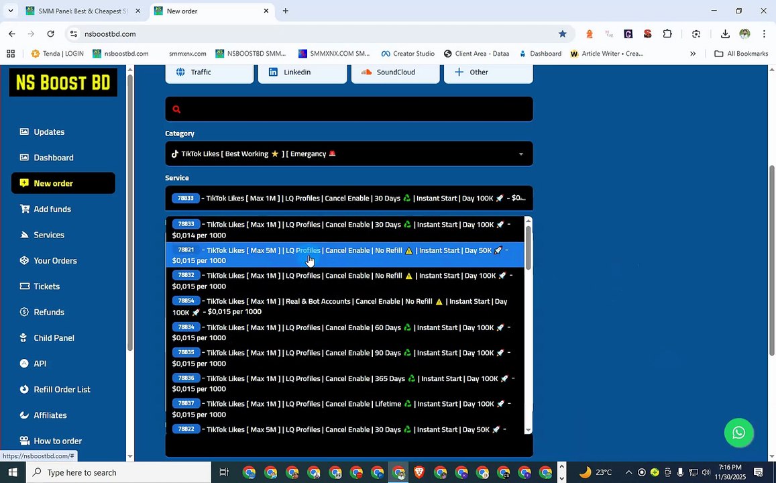Select the Other category button
Viewport: 776px width, 483px height.
click(488, 72)
